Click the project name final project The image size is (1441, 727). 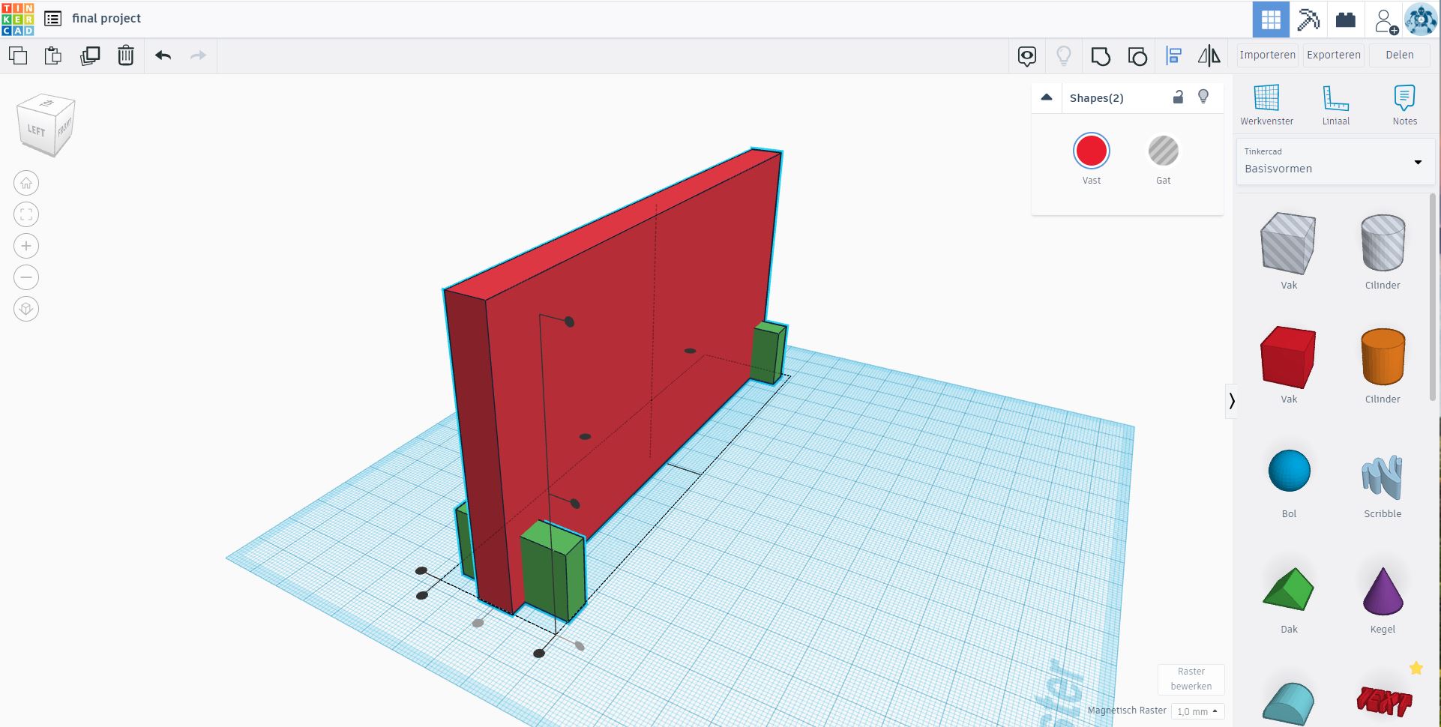pyautogui.click(x=106, y=19)
